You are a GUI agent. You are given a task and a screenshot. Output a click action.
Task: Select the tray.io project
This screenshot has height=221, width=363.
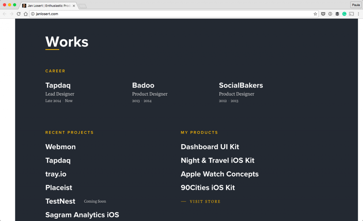(56, 174)
